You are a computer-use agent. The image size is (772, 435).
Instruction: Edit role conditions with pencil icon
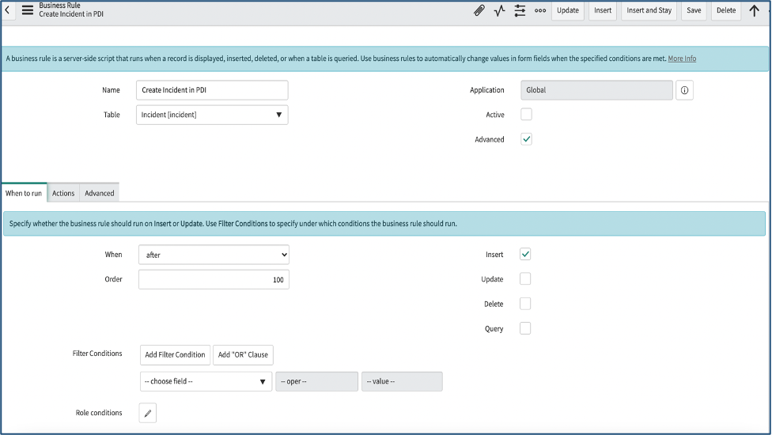148,413
